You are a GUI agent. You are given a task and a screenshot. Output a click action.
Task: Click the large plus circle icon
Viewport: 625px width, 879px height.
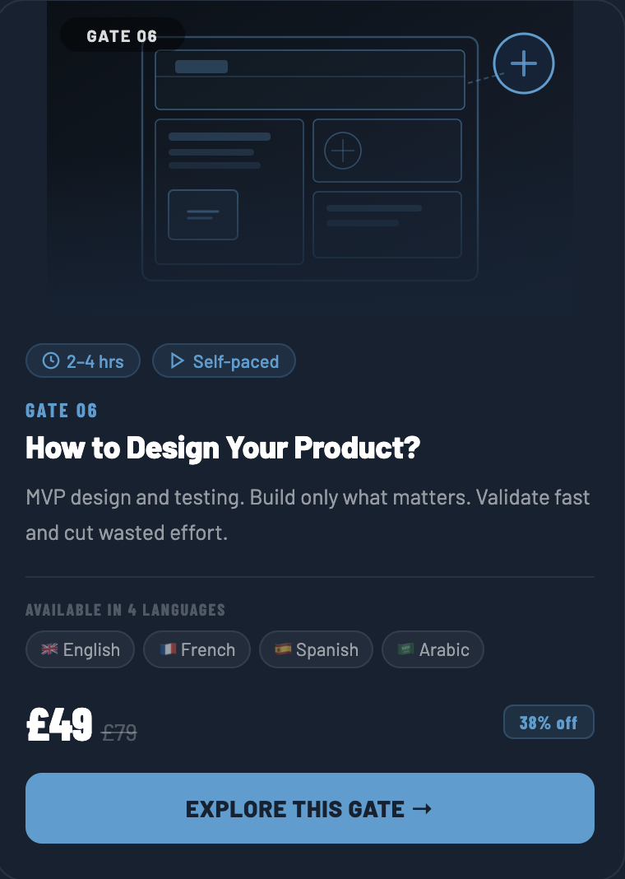[x=524, y=63]
